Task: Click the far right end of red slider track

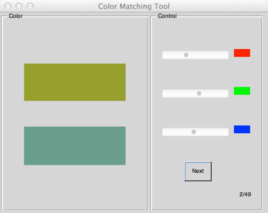Action: pos(227,55)
